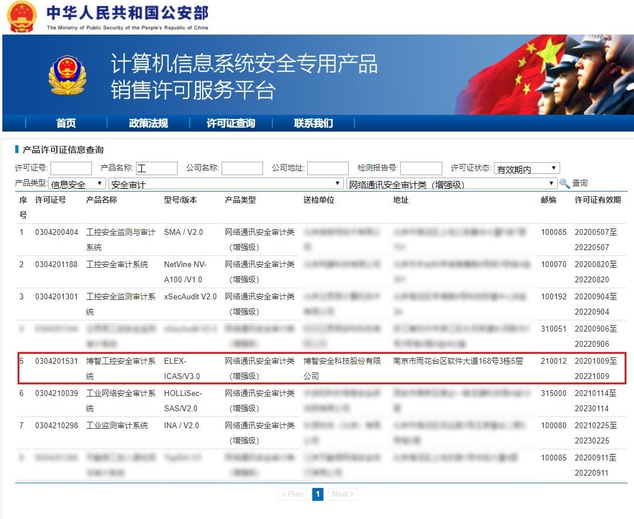Click license number 0304201531
The height and width of the screenshot is (519, 634).
(x=56, y=361)
